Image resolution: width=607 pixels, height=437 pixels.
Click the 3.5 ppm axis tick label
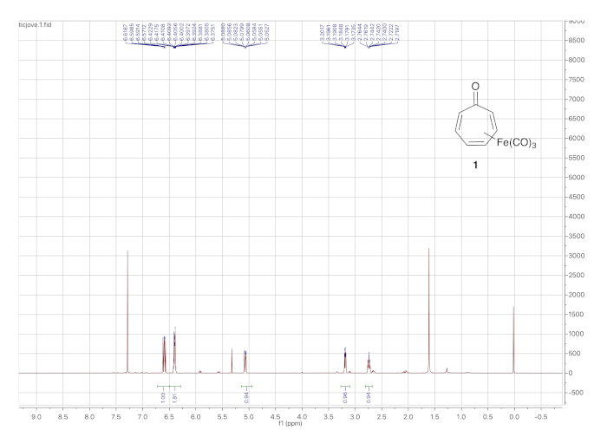coord(329,417)
